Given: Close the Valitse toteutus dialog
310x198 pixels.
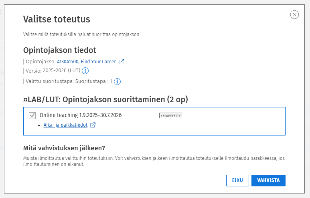Looking at the screenshot, I should (x=294, y=14).
